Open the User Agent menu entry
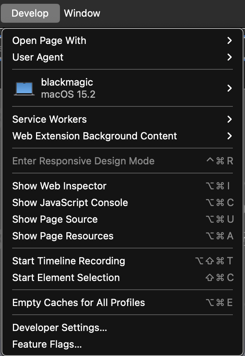This screenshot has width=245, height=356. click(38, 57)
